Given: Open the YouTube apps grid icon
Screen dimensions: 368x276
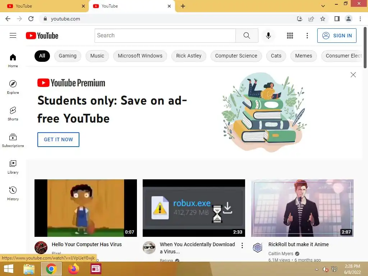Looking at the screenshot, I should pyautogui.click(x=290, y=36).
